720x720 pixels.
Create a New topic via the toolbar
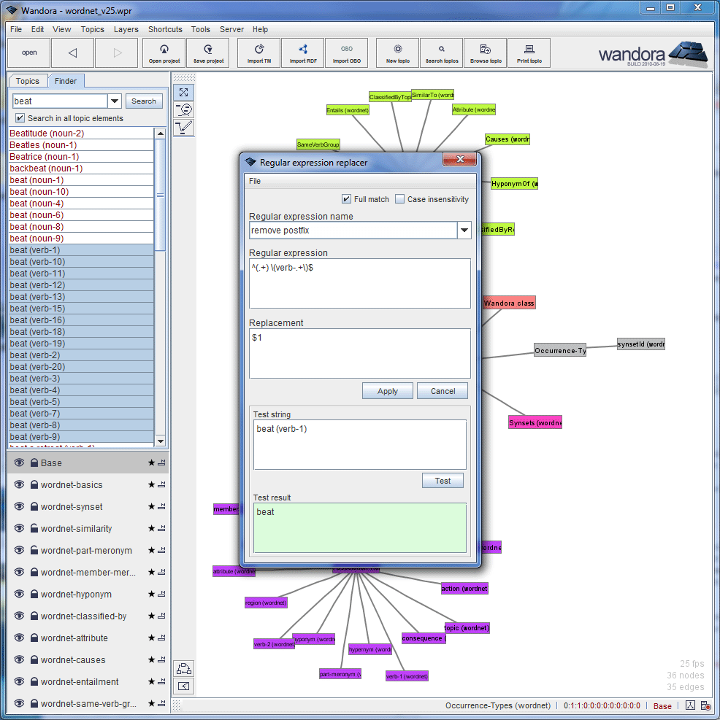(397, 53)
